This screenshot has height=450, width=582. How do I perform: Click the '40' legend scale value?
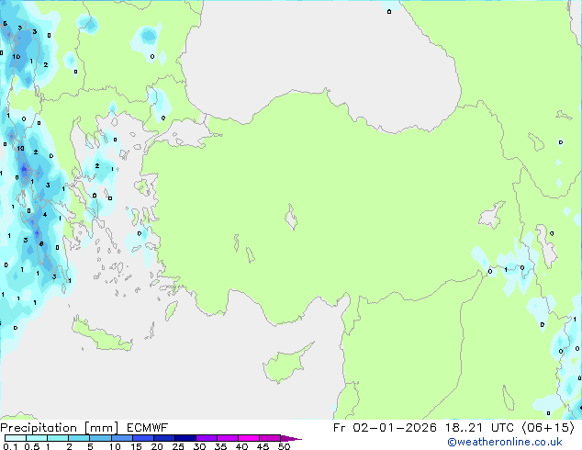click(241, 446)
